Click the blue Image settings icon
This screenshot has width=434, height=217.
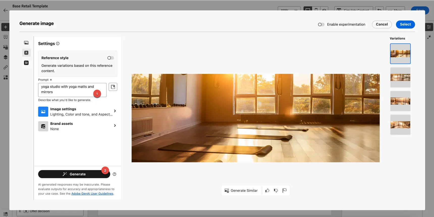[43, 112]
